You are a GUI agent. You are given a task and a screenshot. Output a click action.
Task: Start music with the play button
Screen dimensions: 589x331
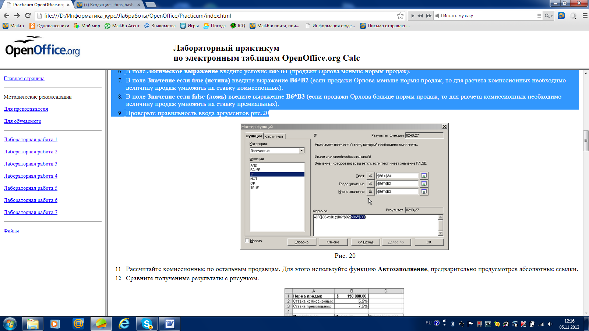[x=413, y=16]
